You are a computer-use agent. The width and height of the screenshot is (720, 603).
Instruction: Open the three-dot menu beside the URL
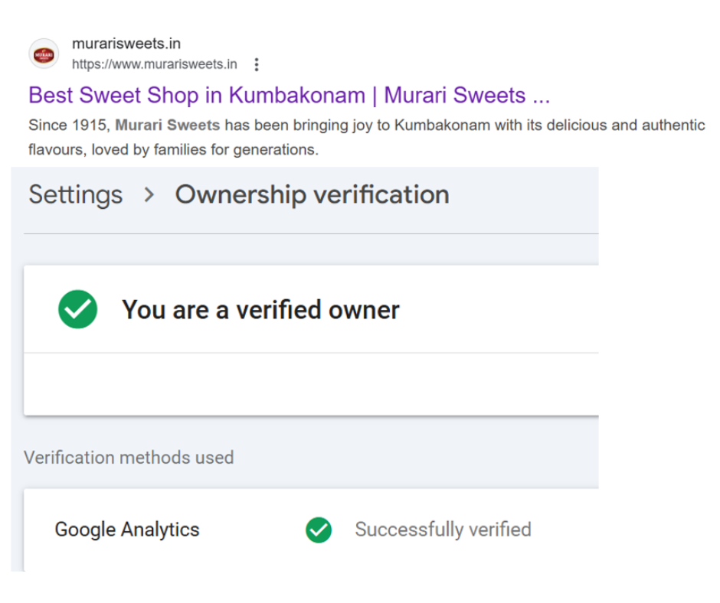(x=257, y=64)
